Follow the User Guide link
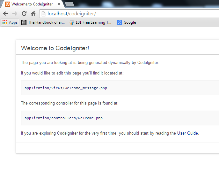The width and height of the screenshot is (219, 173). (187, 133)
